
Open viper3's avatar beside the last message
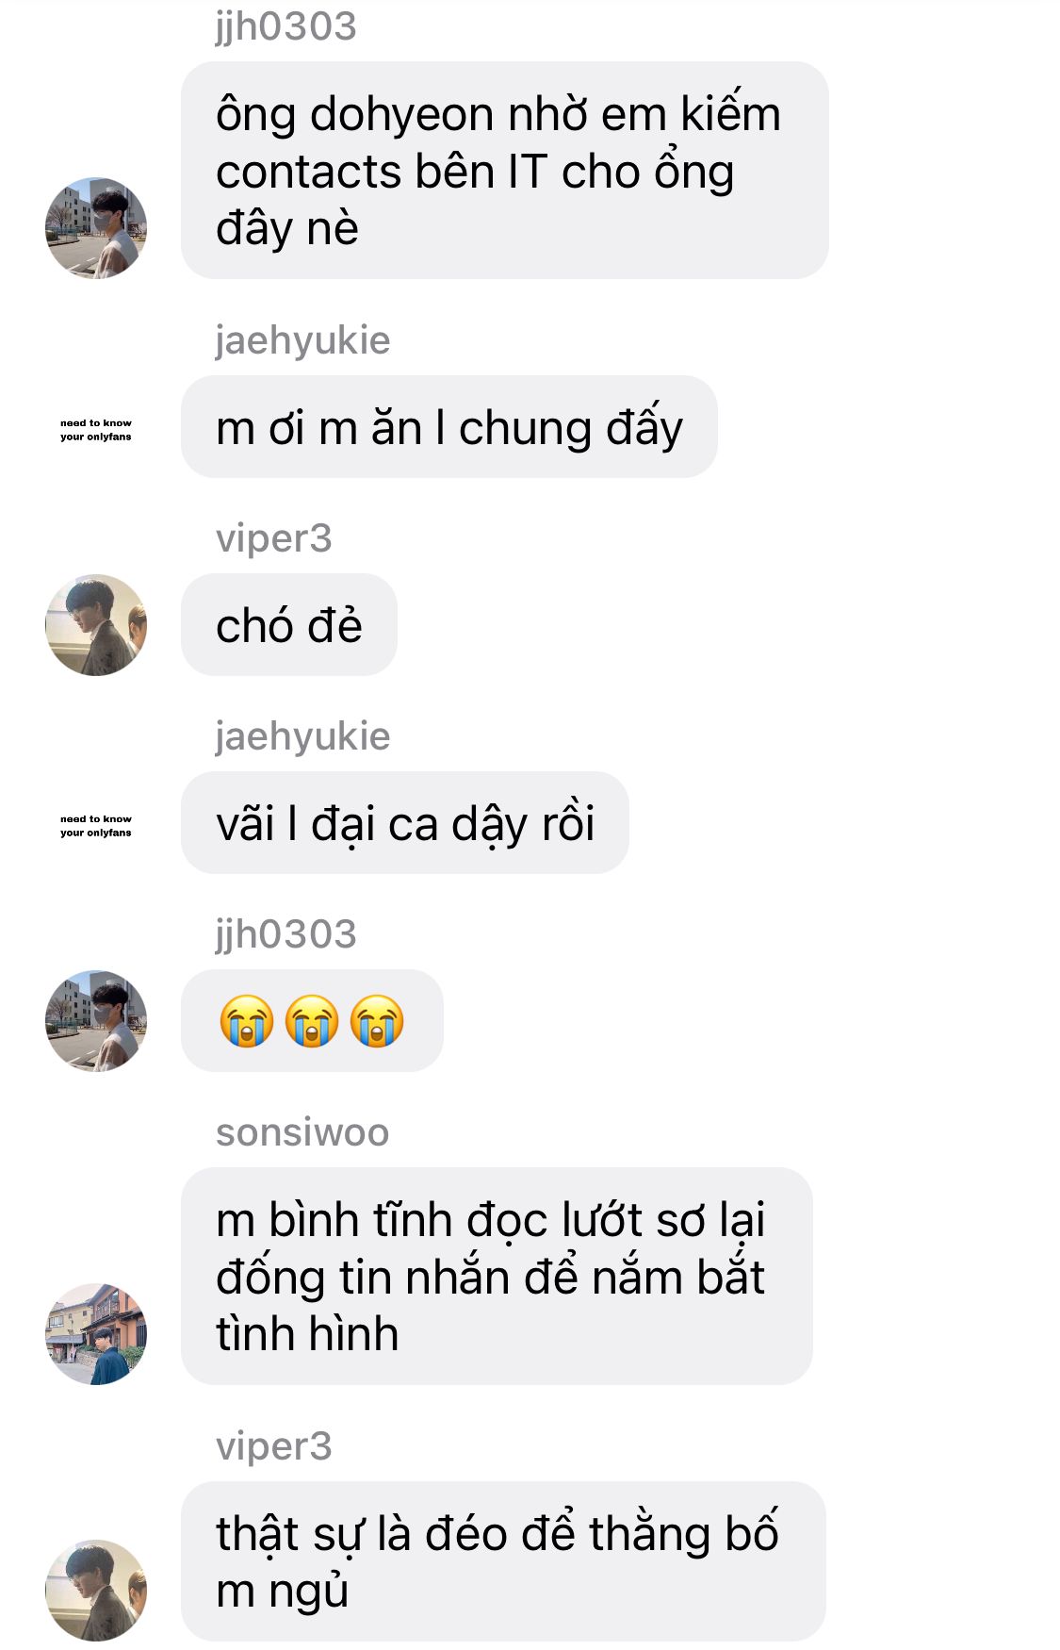[x=96, y=1590]
